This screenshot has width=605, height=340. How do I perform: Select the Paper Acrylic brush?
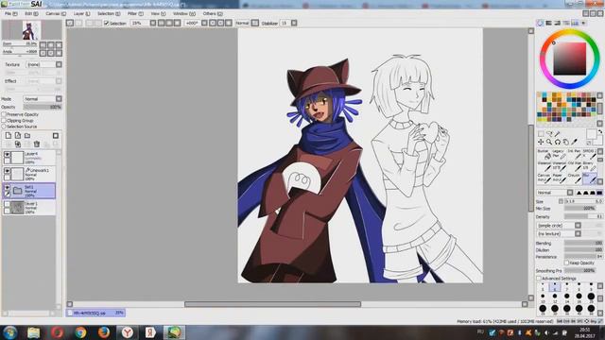[x=559, y=178]
